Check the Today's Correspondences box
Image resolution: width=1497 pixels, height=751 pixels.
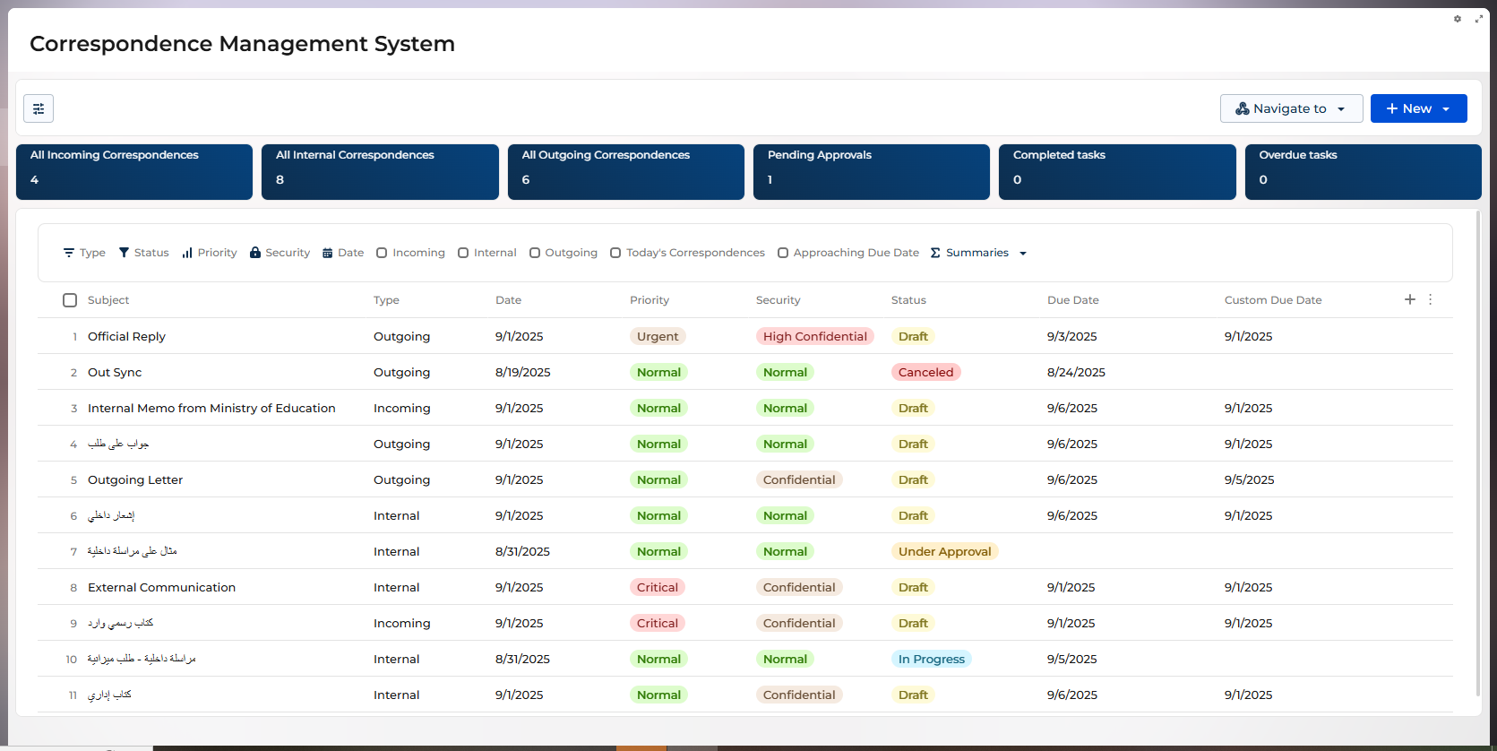coord(615,253)
